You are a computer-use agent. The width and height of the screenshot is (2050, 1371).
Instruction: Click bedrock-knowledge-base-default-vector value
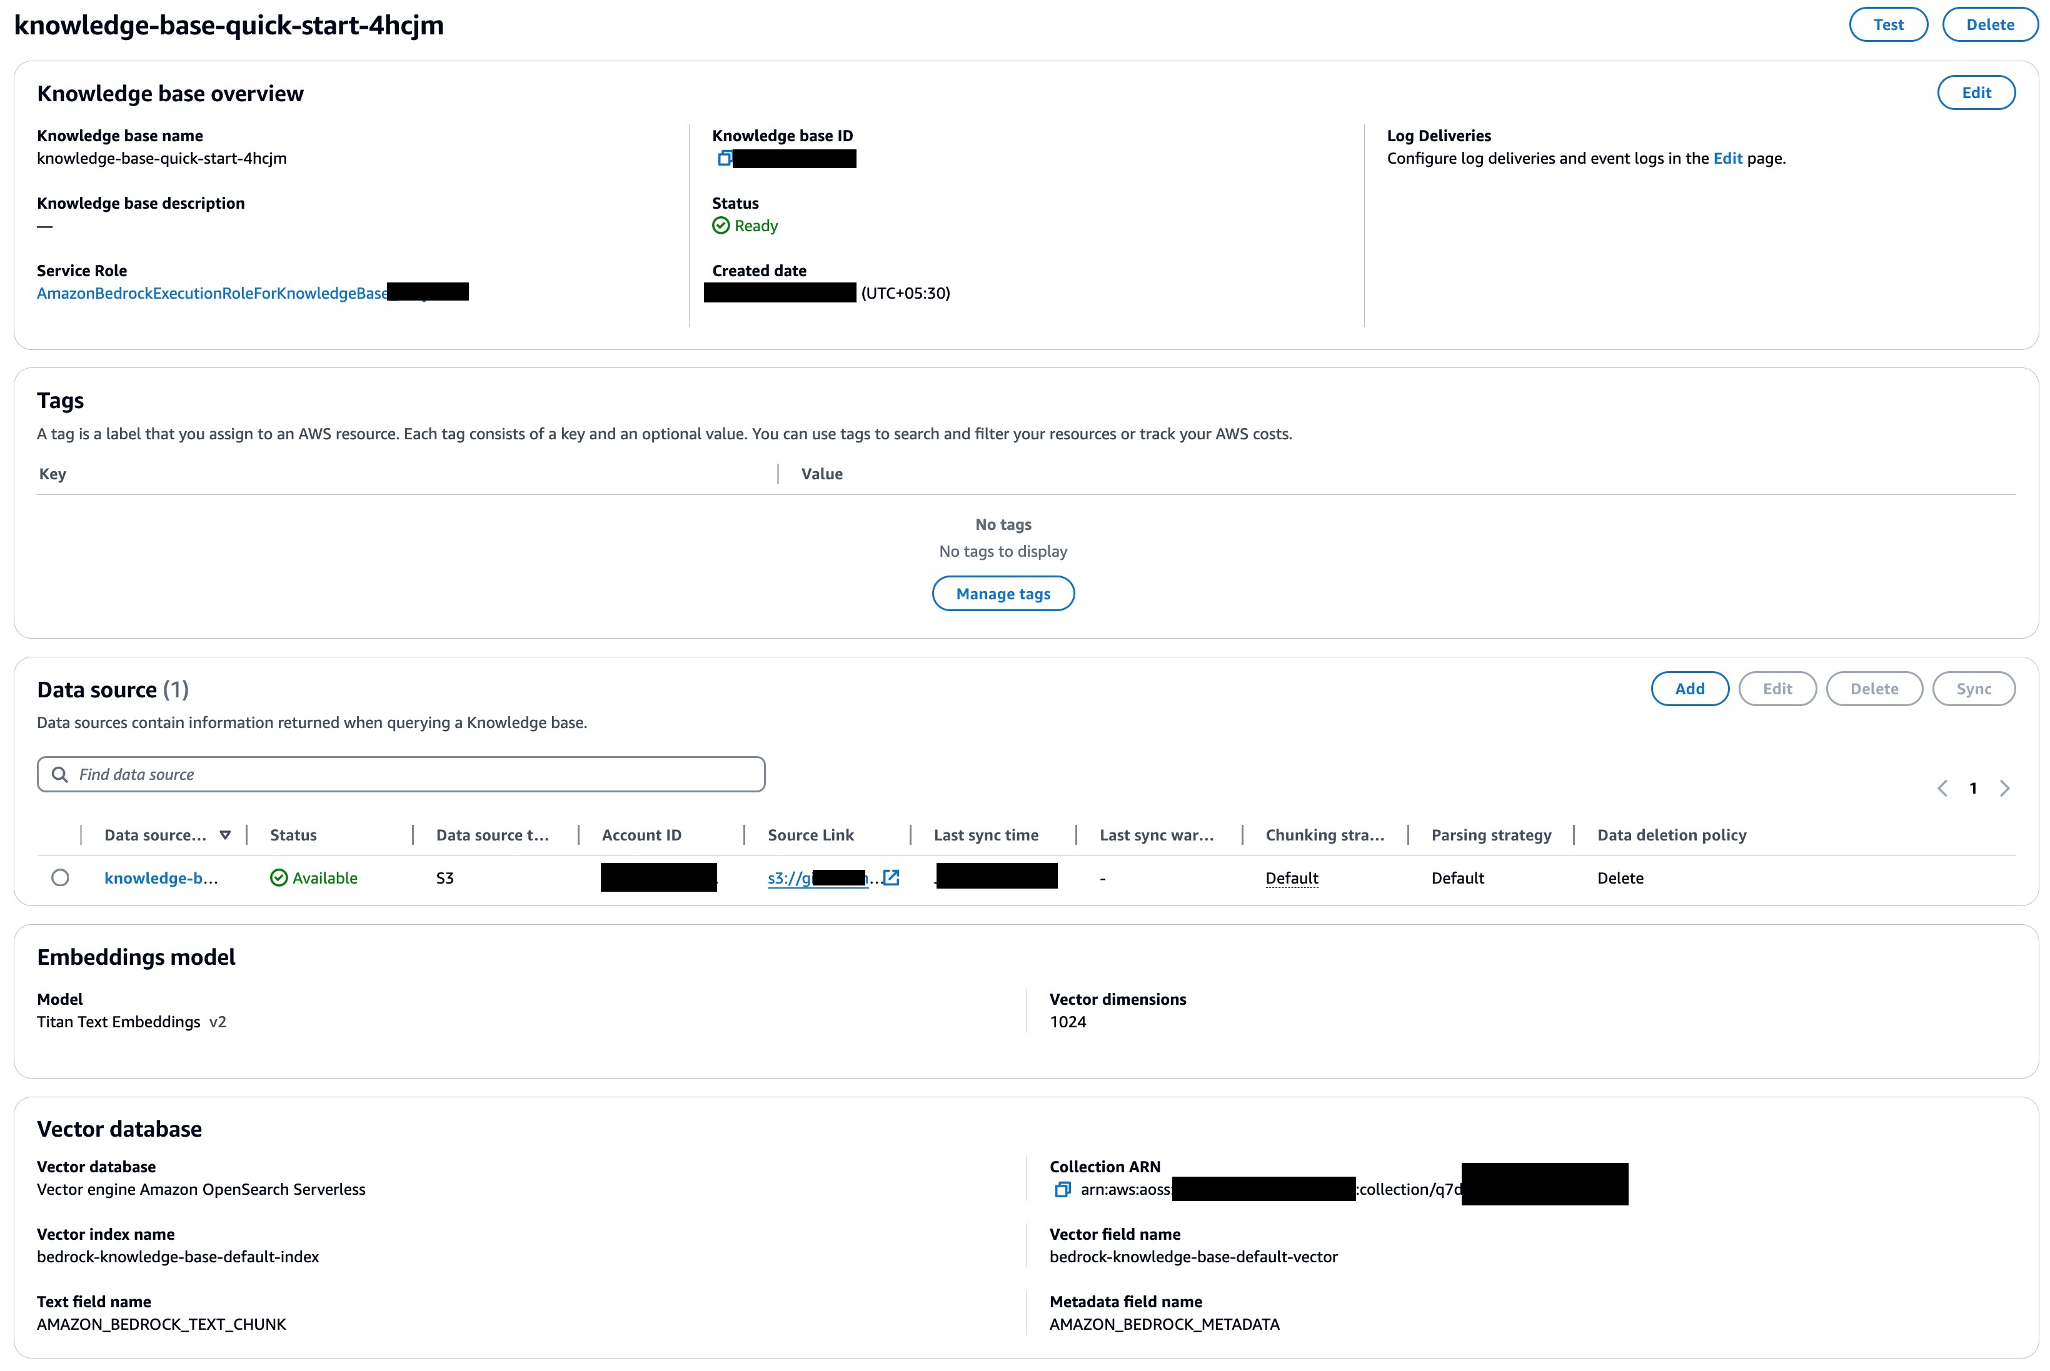click(1193, 1257)
